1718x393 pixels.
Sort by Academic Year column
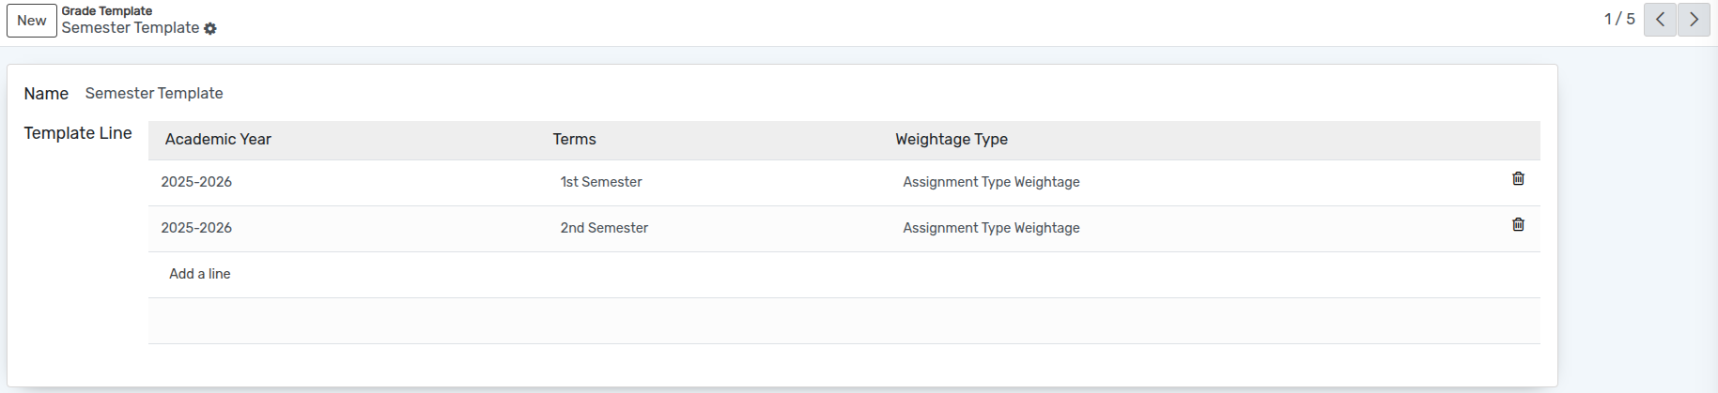coord(218,140)
